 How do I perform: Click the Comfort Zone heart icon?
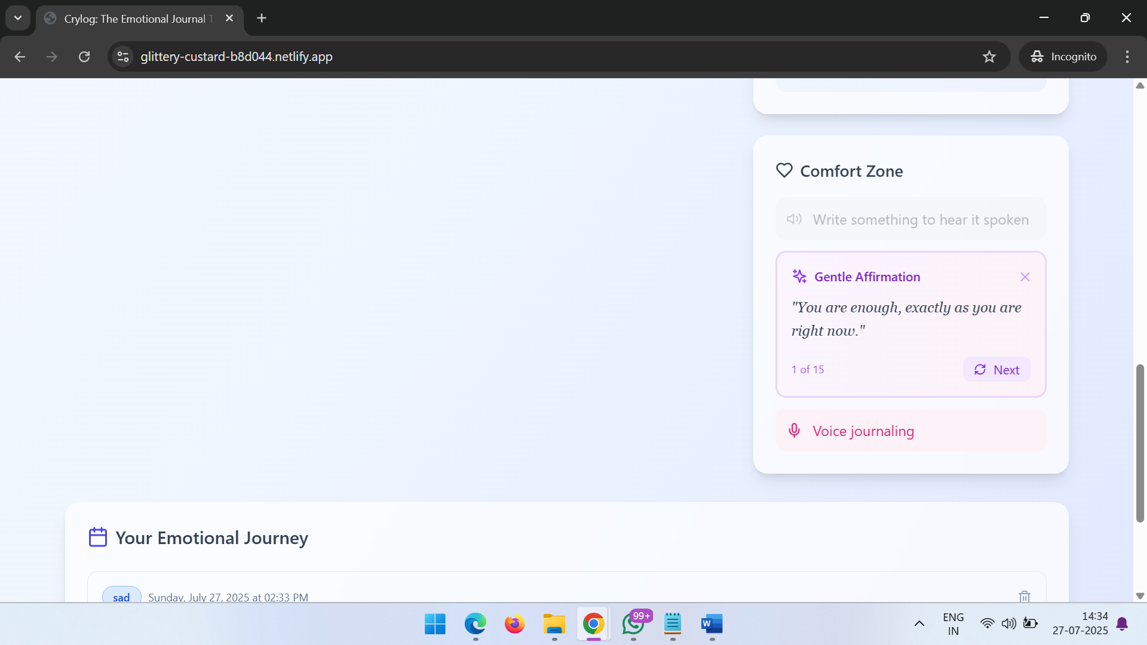click(784, 171)
